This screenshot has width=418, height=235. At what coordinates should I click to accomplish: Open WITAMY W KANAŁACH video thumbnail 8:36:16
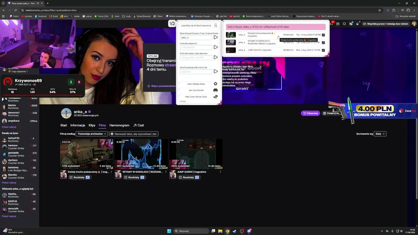[x=141, y=154]
